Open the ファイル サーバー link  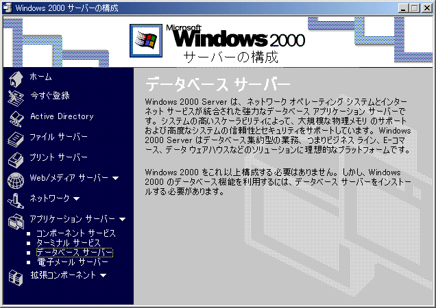59,137
